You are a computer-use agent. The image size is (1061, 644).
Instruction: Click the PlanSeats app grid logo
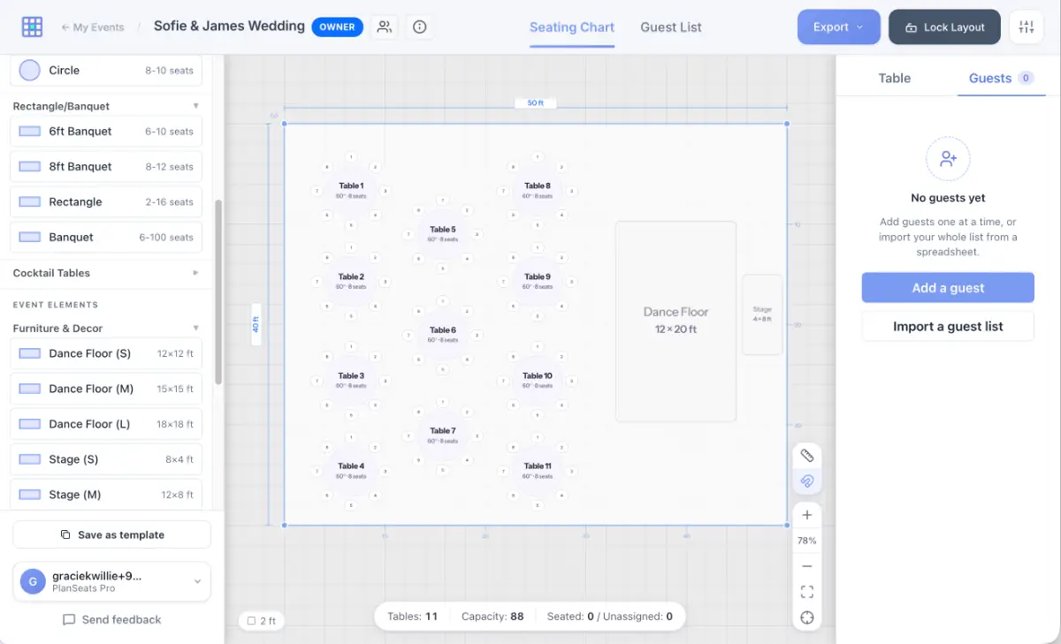tap(33, 27)
